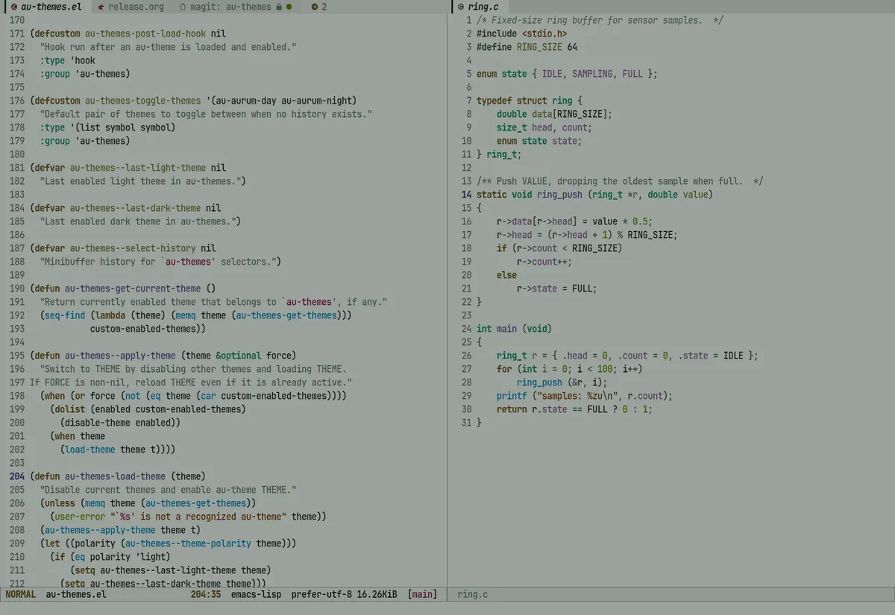The width and height of the screenshot is (895, 615).
Task: Click the tab labeled 2
Action: (x=319, y=7)
